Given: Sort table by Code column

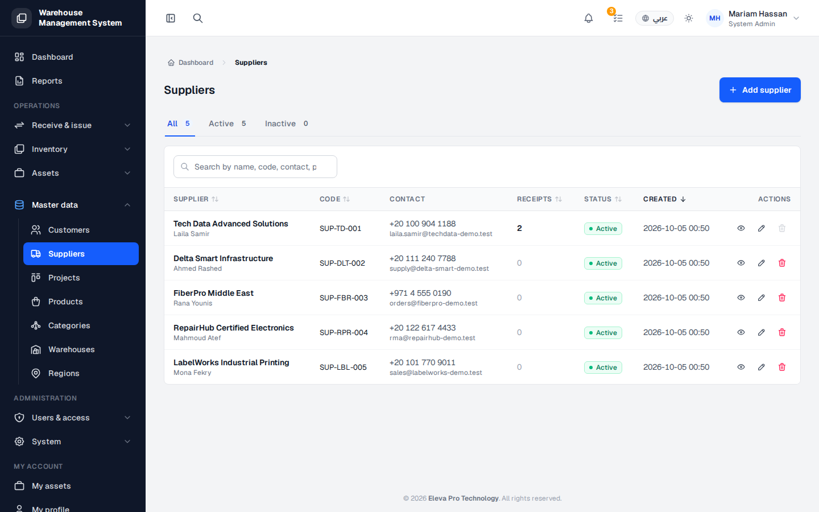Looking at the screenshot, I should [334, 199].
